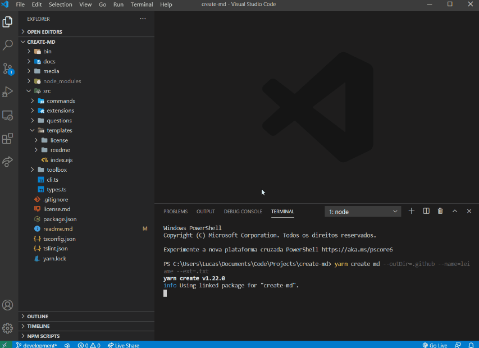The image size is (479, 348).
Task: Click the VS Code logo in title bar
Action: [5, 4]
